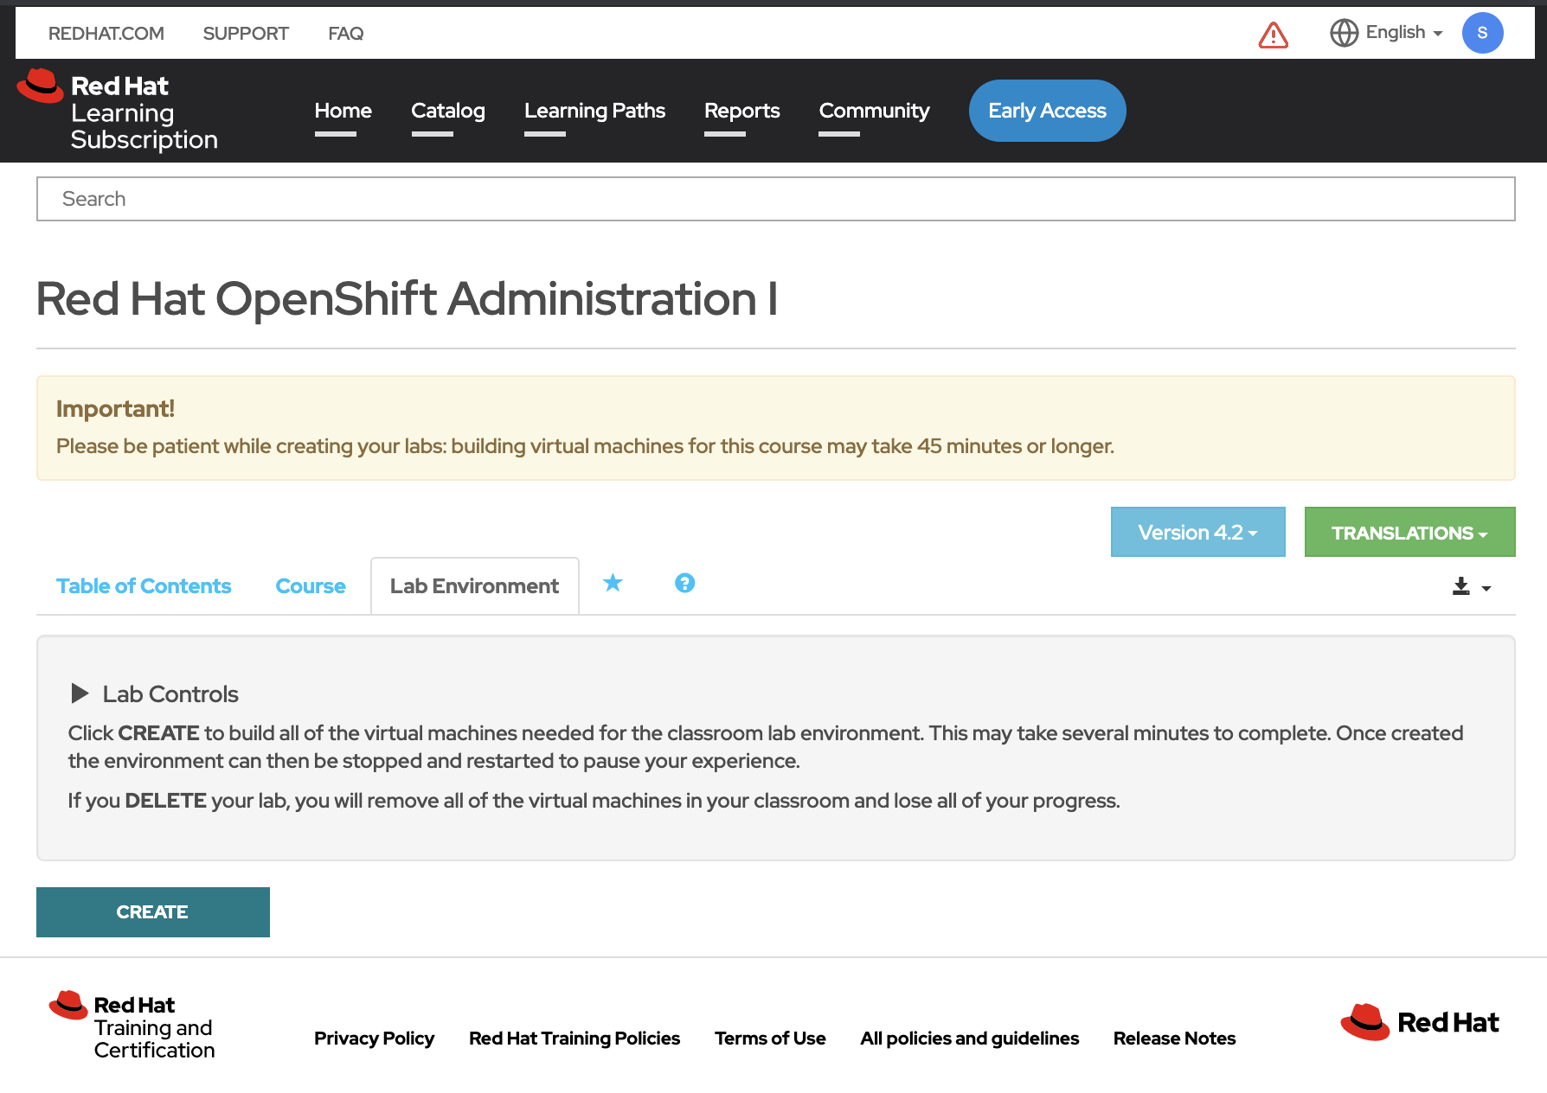Click the user avatar icon

(x=1482, y=33)
